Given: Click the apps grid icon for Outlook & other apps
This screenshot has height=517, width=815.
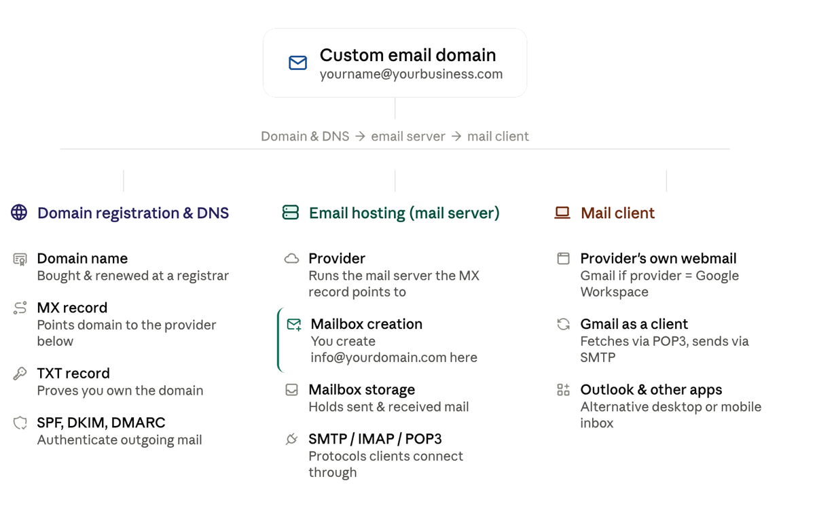Looking at the screenshot, I should (564, 390).
